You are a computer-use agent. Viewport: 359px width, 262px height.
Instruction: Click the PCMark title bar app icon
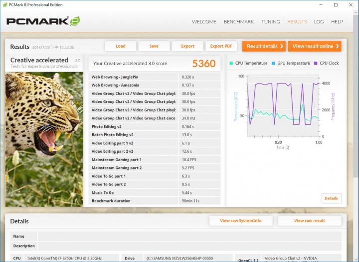5,4
